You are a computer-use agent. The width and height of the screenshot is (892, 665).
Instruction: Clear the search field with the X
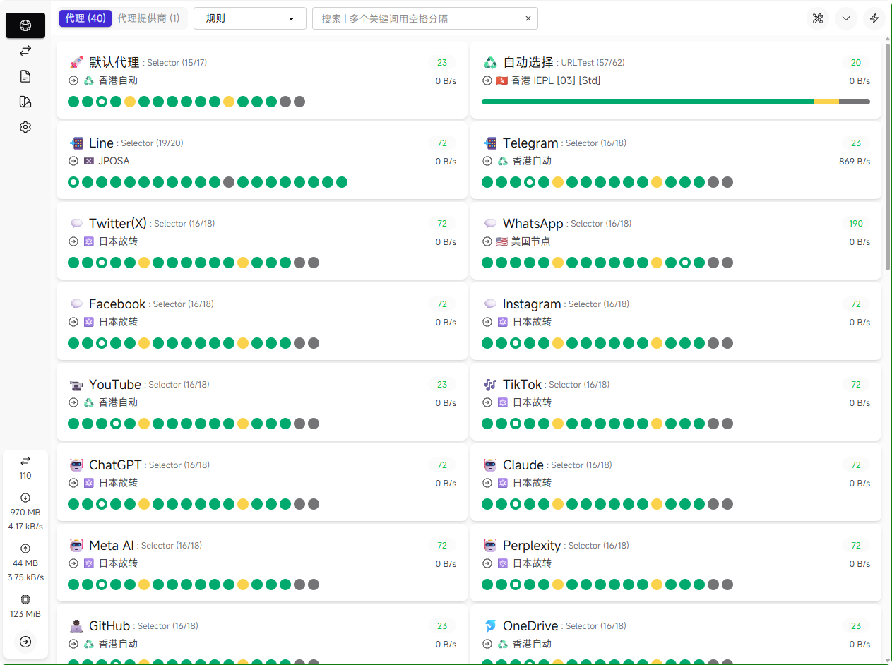(528, 18)
